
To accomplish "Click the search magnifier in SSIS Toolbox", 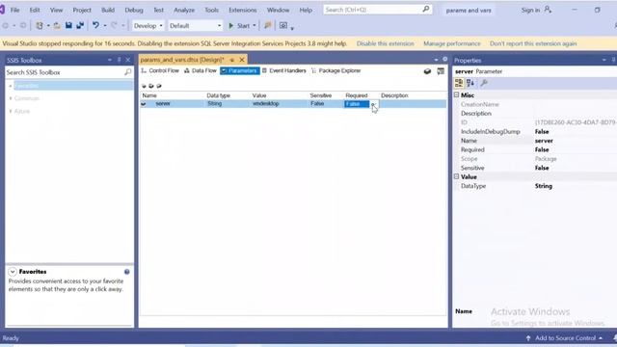I will pos(128,72).
